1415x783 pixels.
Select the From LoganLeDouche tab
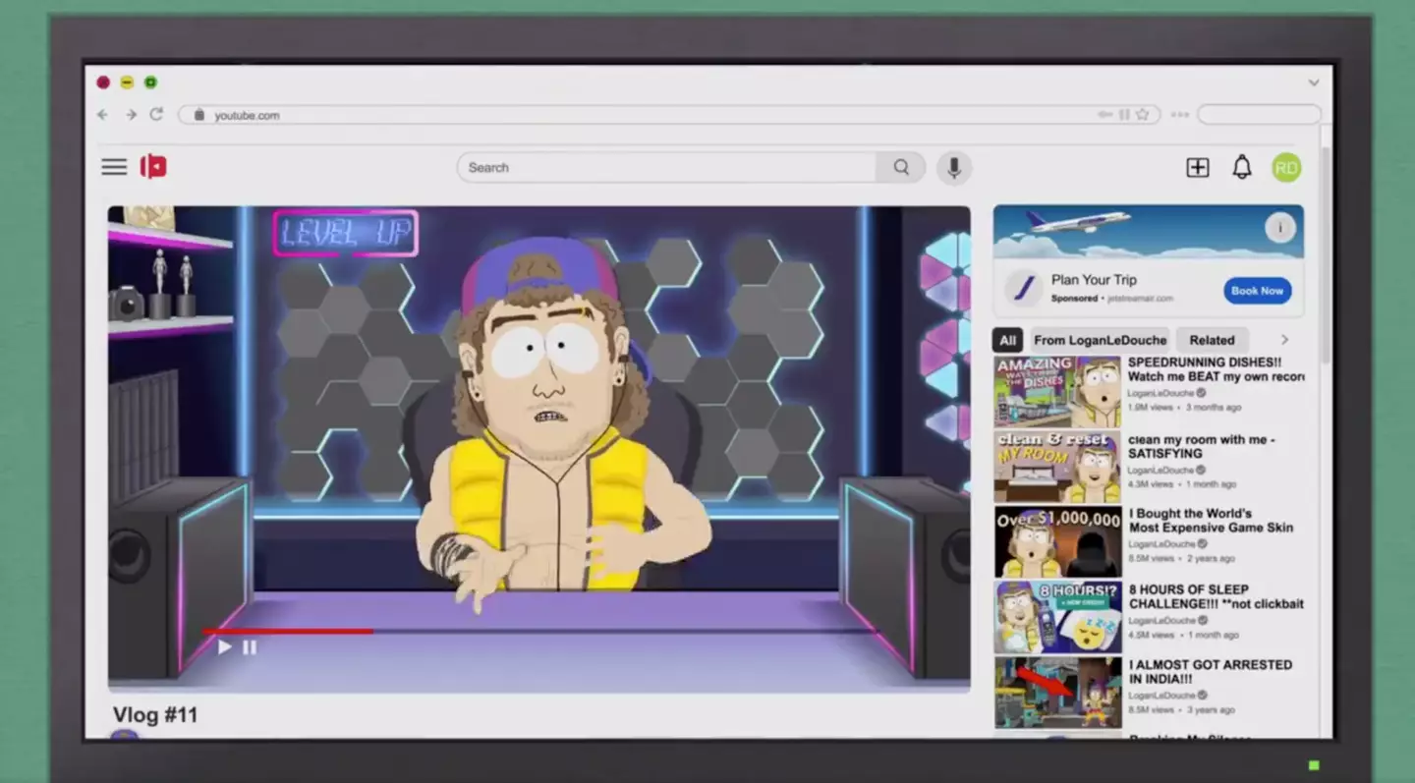1100,339
